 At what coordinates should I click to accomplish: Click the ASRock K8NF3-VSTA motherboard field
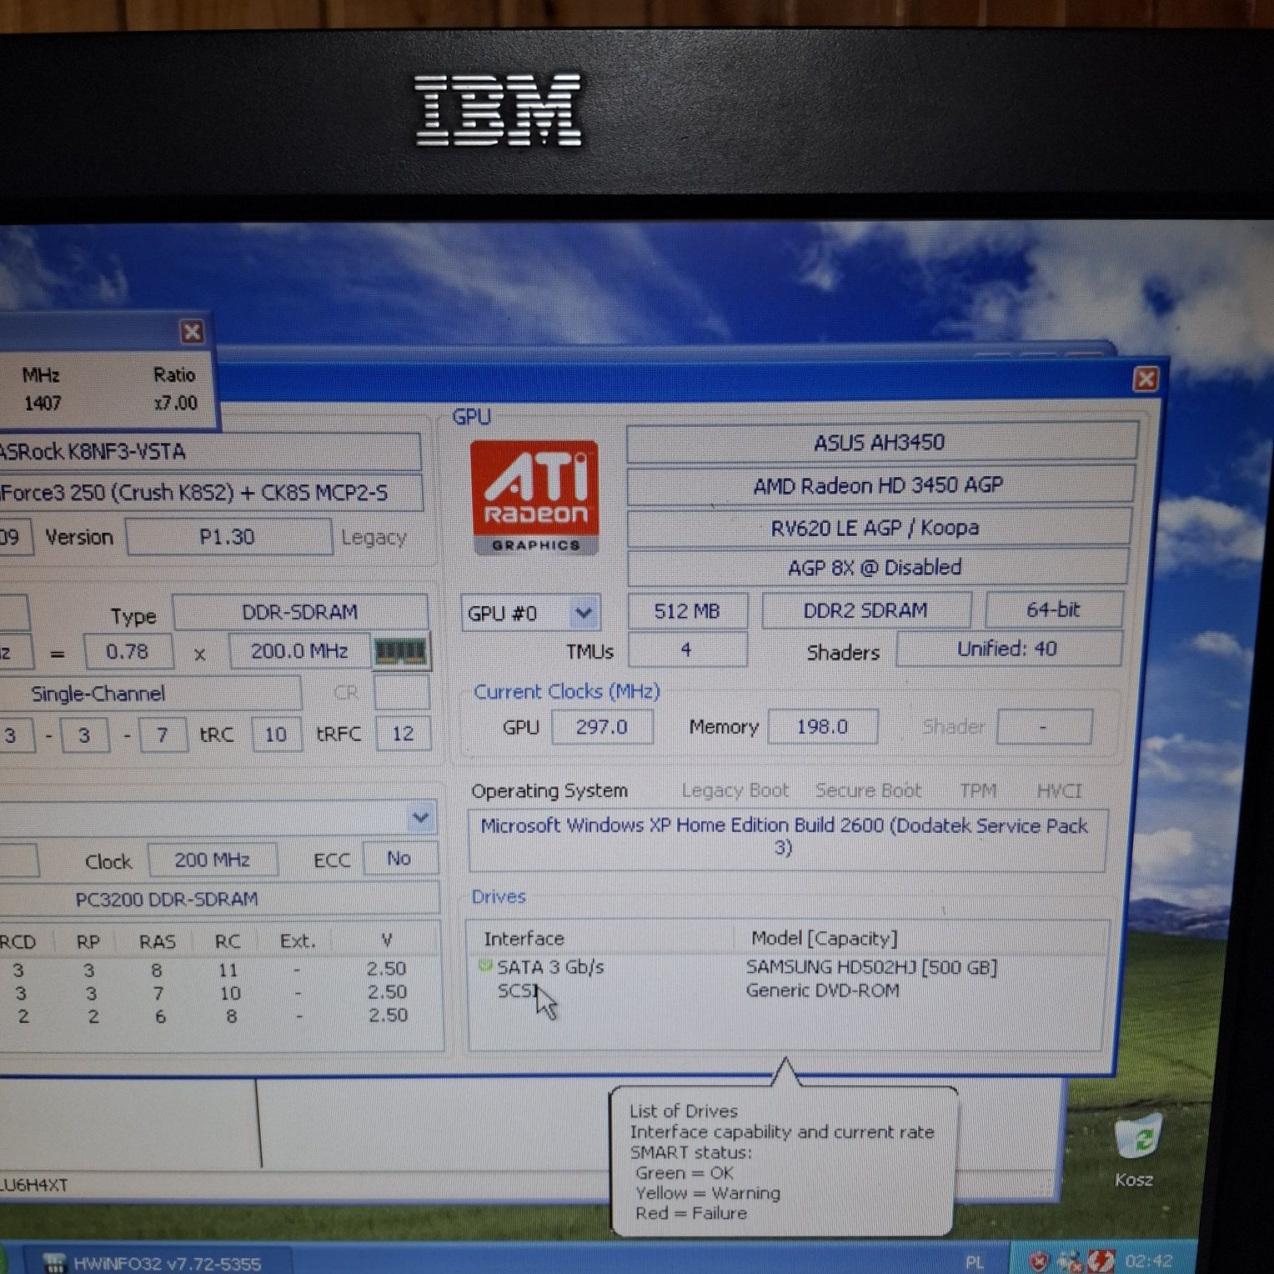208,452
